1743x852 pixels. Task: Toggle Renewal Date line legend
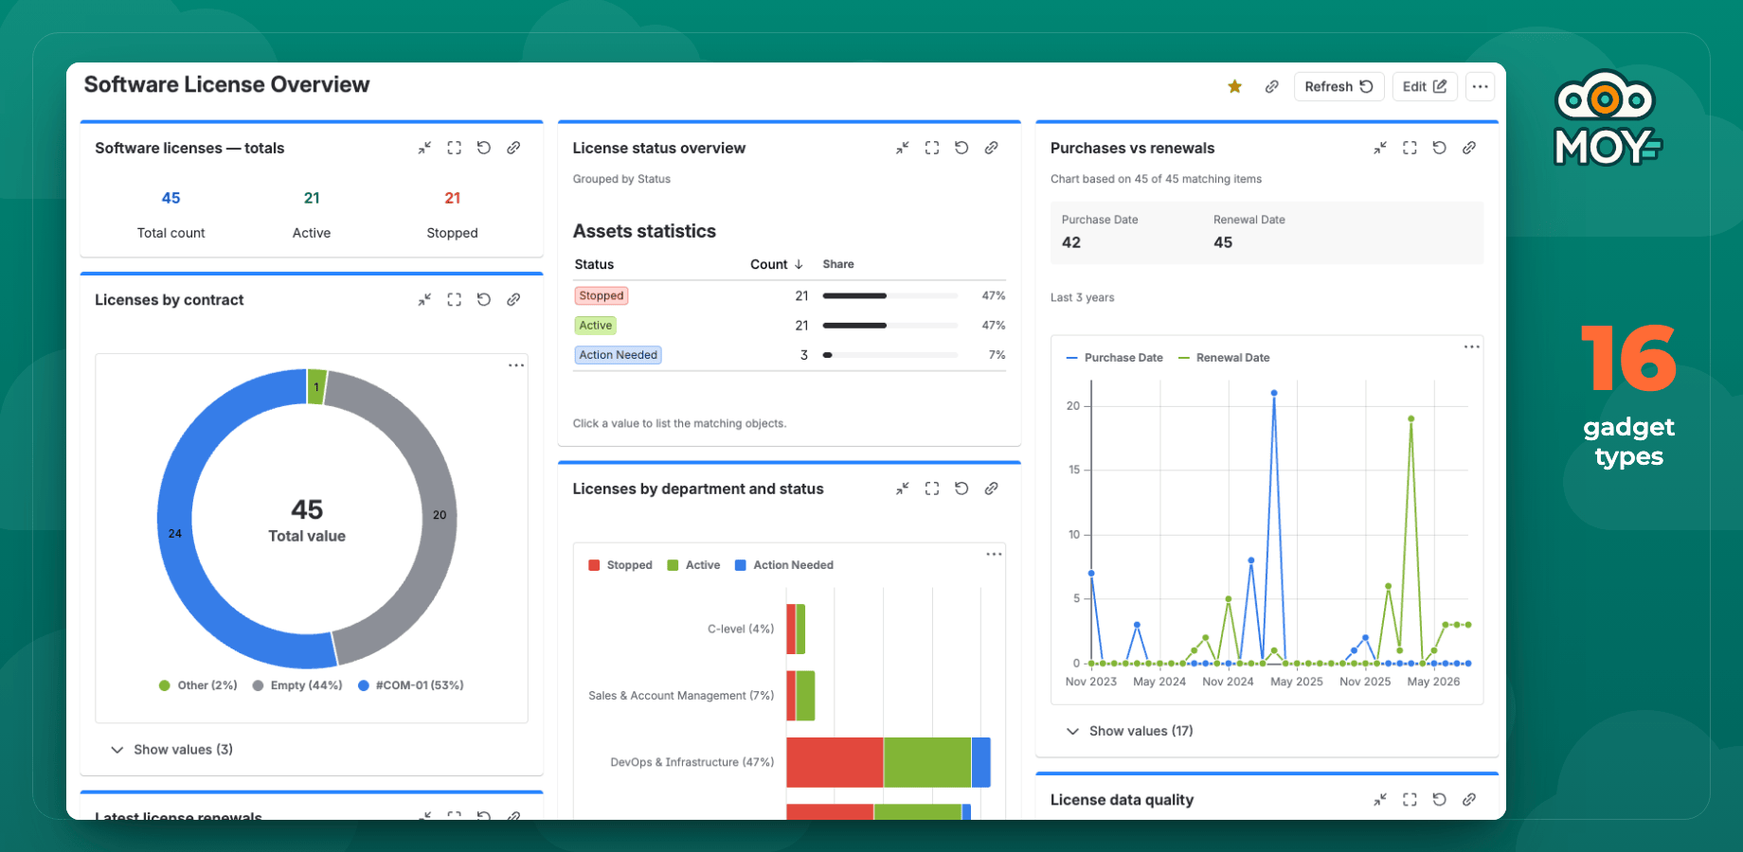1224,358
